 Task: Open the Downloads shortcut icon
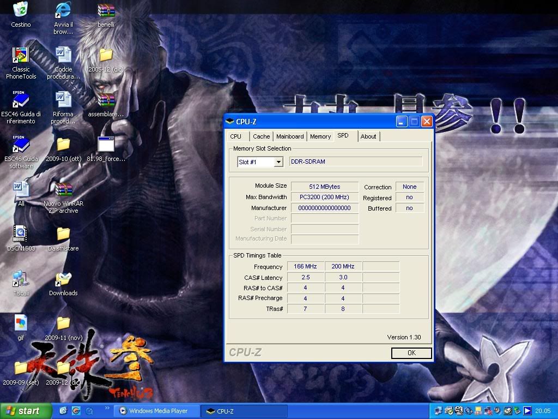(63, 278)
